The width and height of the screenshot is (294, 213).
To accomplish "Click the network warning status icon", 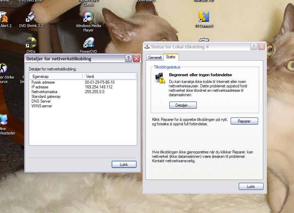I will (x=160, y=78).
